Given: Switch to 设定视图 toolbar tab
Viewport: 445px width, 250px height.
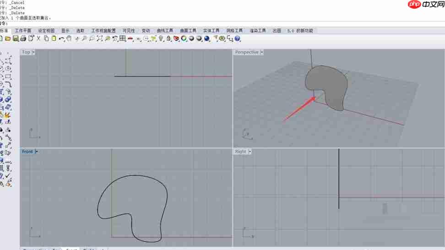Looking at the screenshot, I should pos(46,31).
